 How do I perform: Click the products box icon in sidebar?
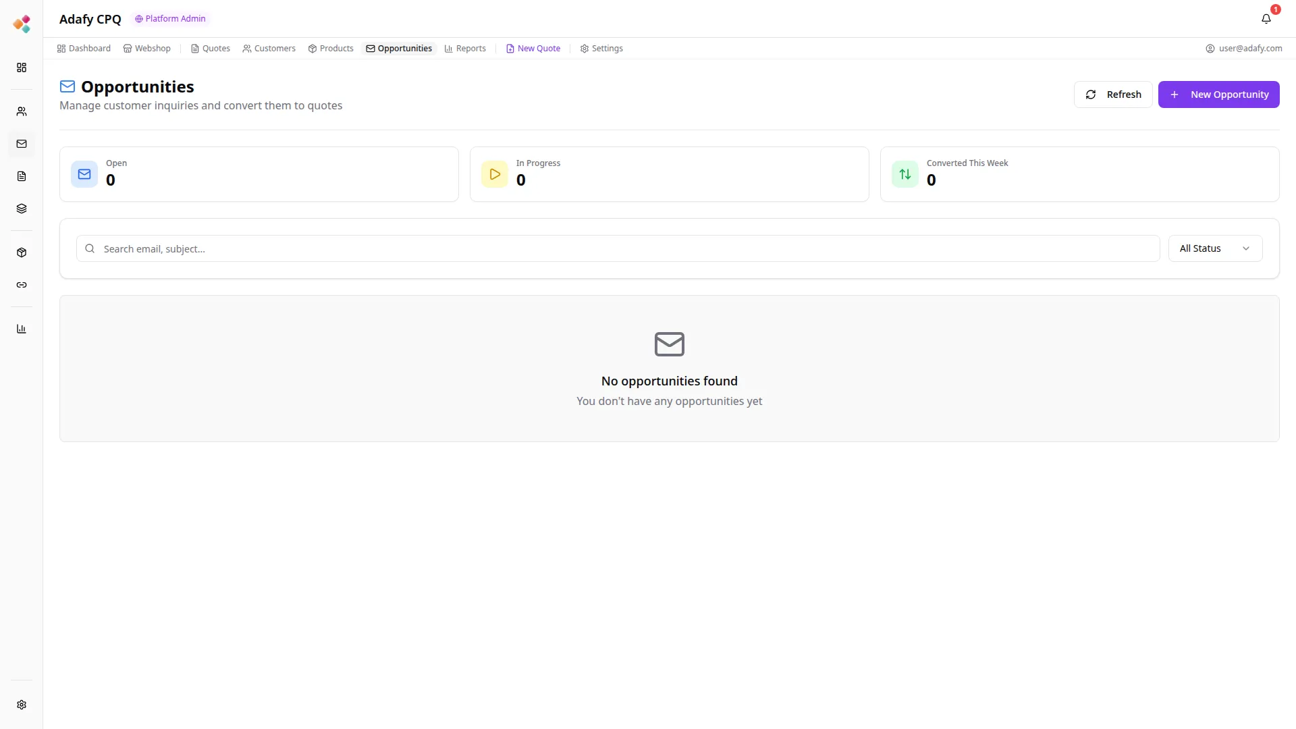click(x=22, y=252)
